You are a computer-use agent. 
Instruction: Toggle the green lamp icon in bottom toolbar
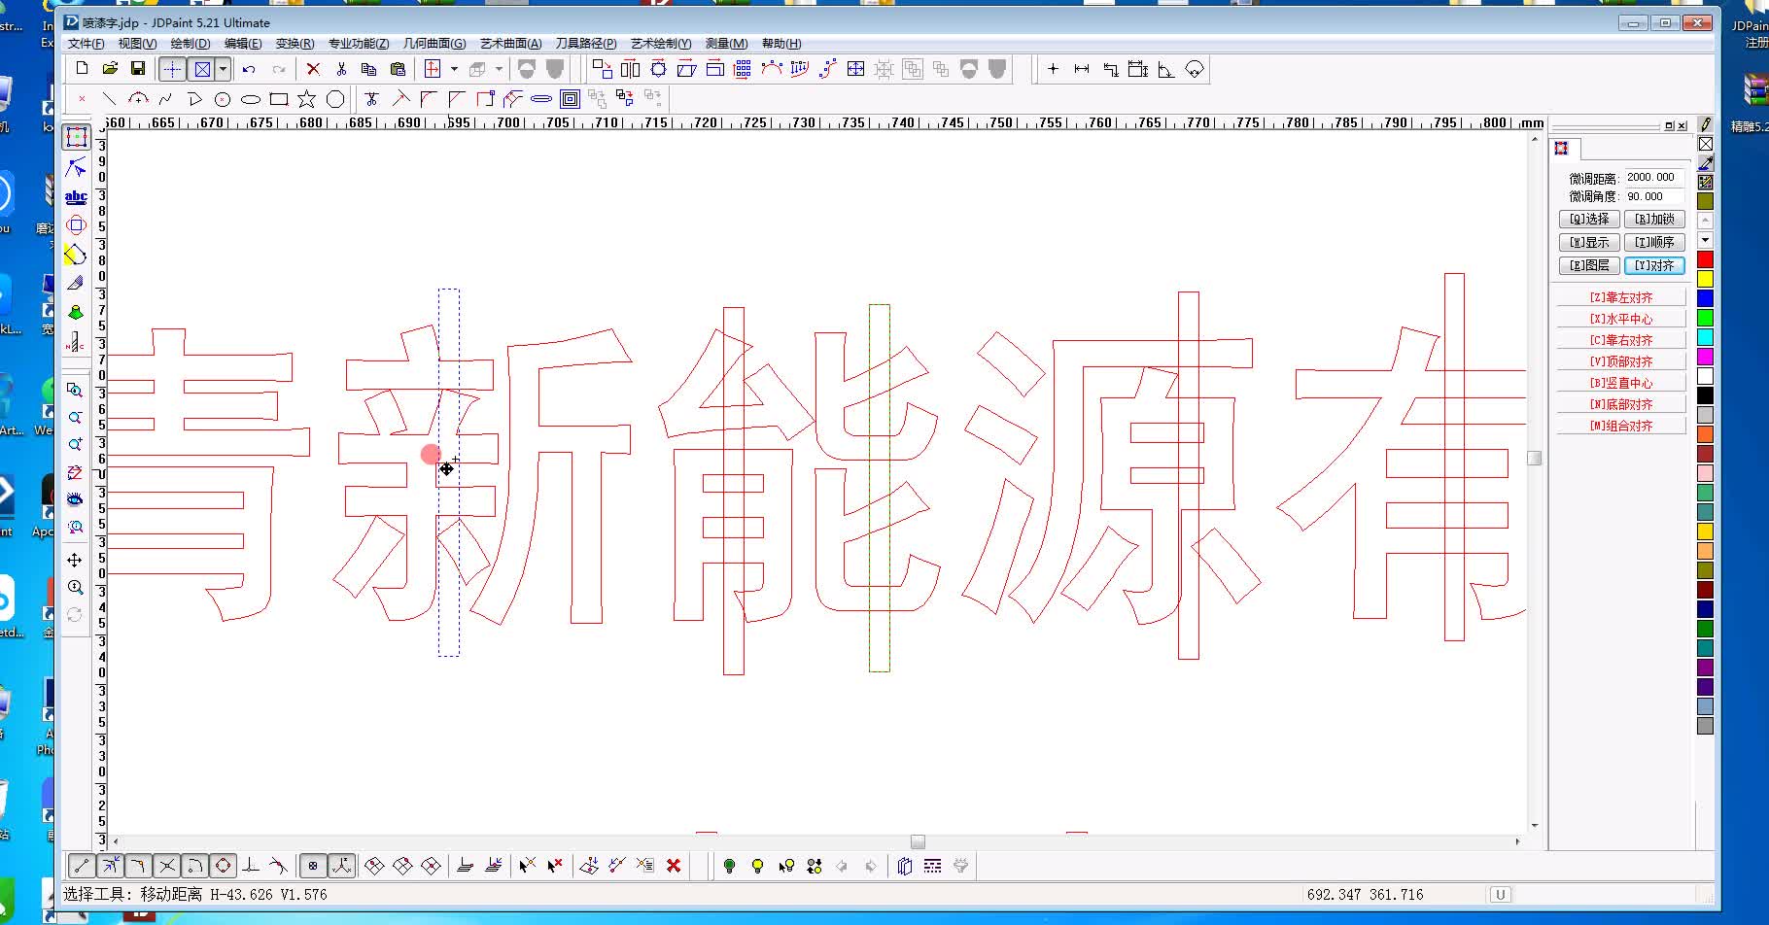pyautogui.click(x=729, y=865)
